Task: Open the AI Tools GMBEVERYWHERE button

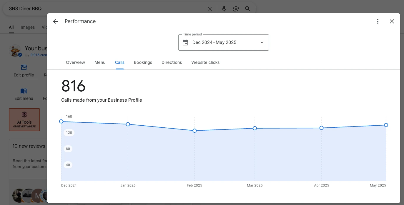Action: [24, 120]
